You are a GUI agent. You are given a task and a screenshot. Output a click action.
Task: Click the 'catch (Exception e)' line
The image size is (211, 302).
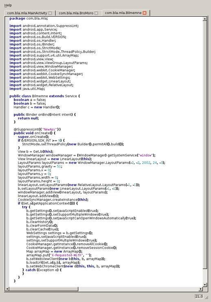[x=42, y=270]
